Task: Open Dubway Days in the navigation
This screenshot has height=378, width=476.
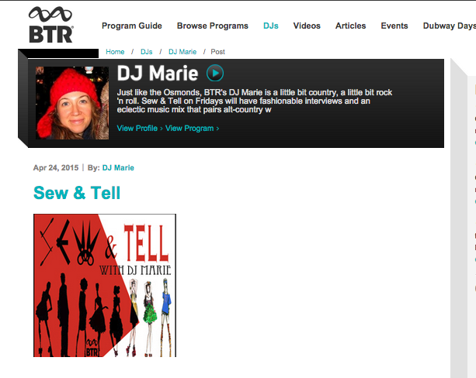Action: 450,26
